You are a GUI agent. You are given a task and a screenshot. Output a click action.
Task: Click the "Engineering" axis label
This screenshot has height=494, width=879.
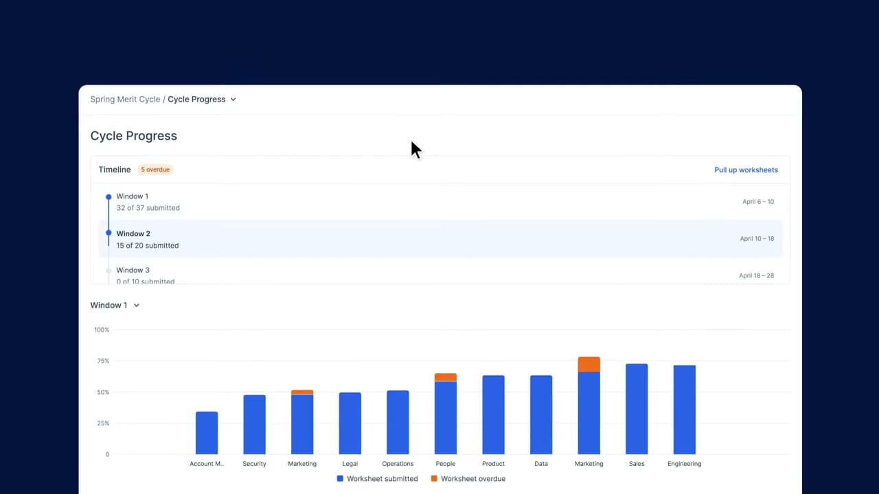click(685, 464)
